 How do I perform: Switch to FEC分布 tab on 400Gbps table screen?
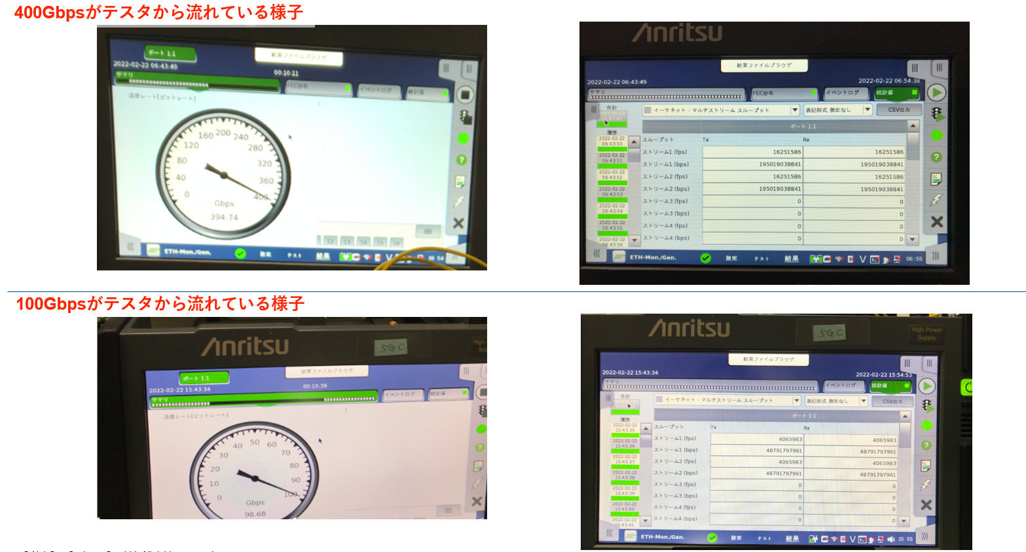[x=784, y=93]
